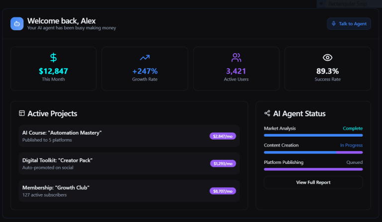Click "Published to 5 platforms" text
Viewport: 382px width, 222px height.
tap(47, 140)
